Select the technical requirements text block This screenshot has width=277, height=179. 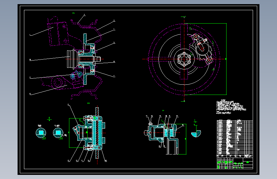(231, 107)
